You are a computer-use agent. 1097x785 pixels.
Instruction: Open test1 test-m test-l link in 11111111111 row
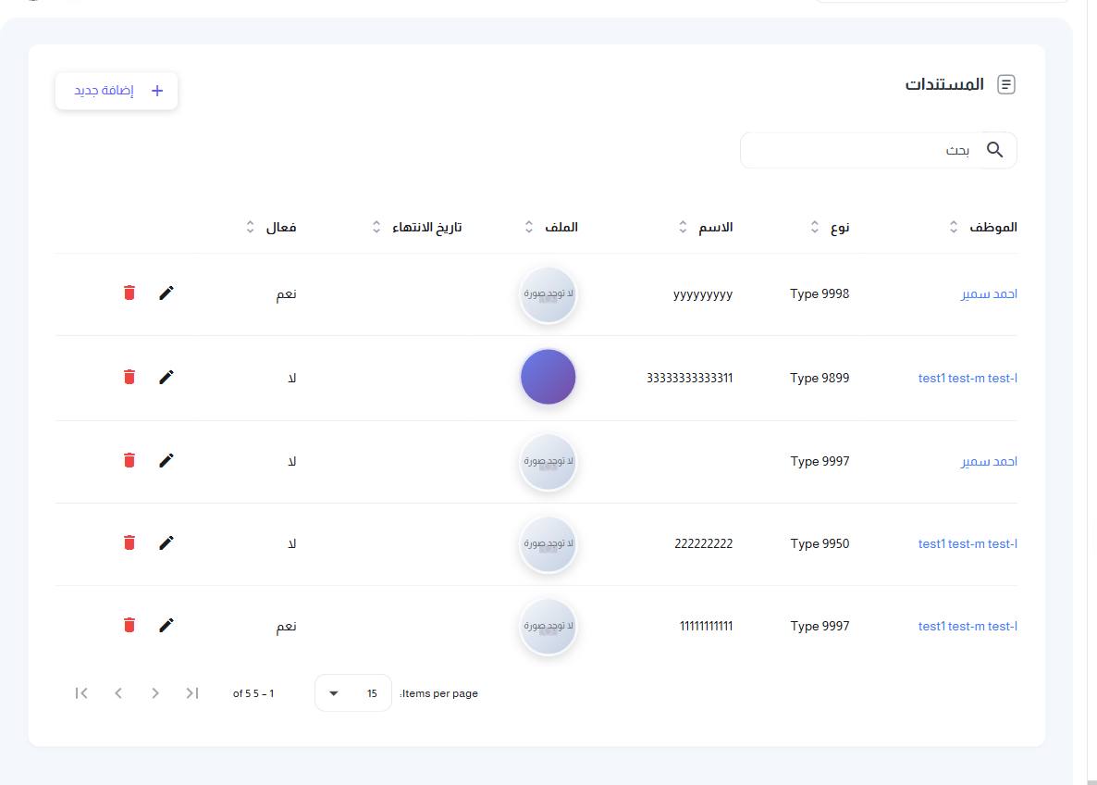coord(968,626)
